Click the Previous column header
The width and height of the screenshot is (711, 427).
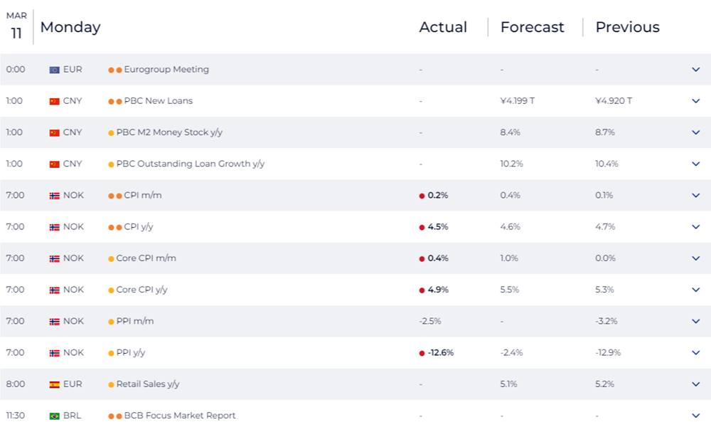point(627,27)
